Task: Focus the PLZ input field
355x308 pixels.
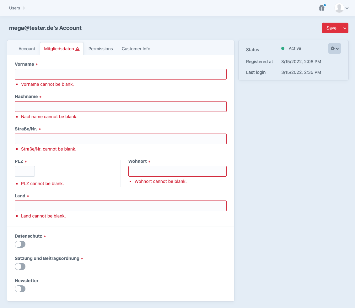Action: [x=24, y=171]
